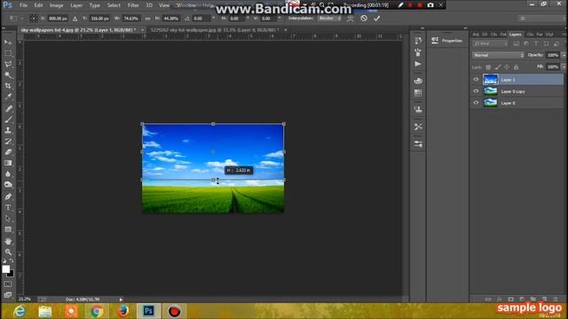The width and height of the screenshot is (568, 319).
Task: Open the File menu
Action: pyautogui.click(x=24, y=5)
